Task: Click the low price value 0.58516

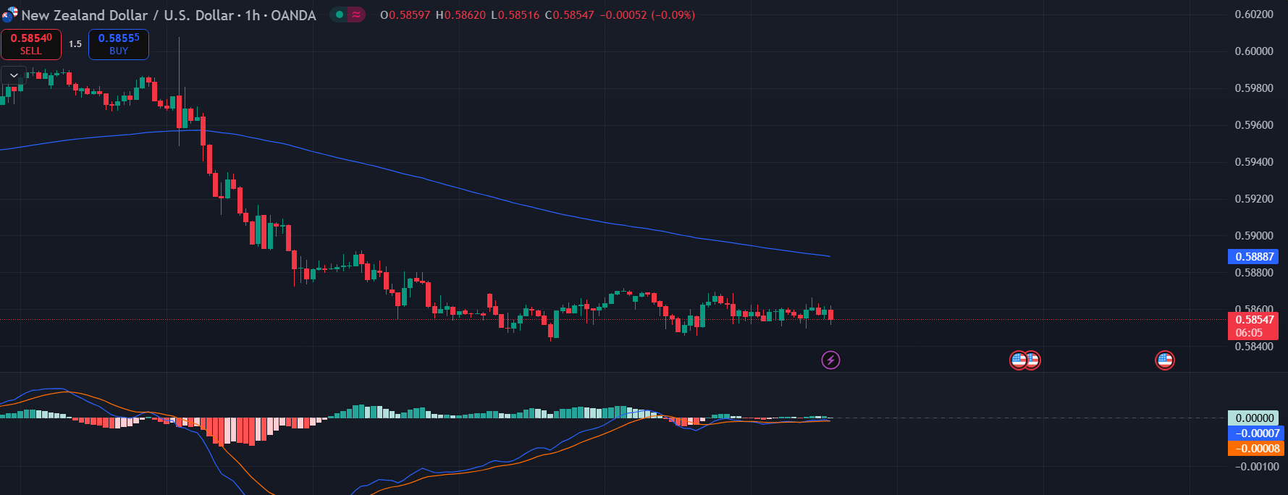Action: 518,15
